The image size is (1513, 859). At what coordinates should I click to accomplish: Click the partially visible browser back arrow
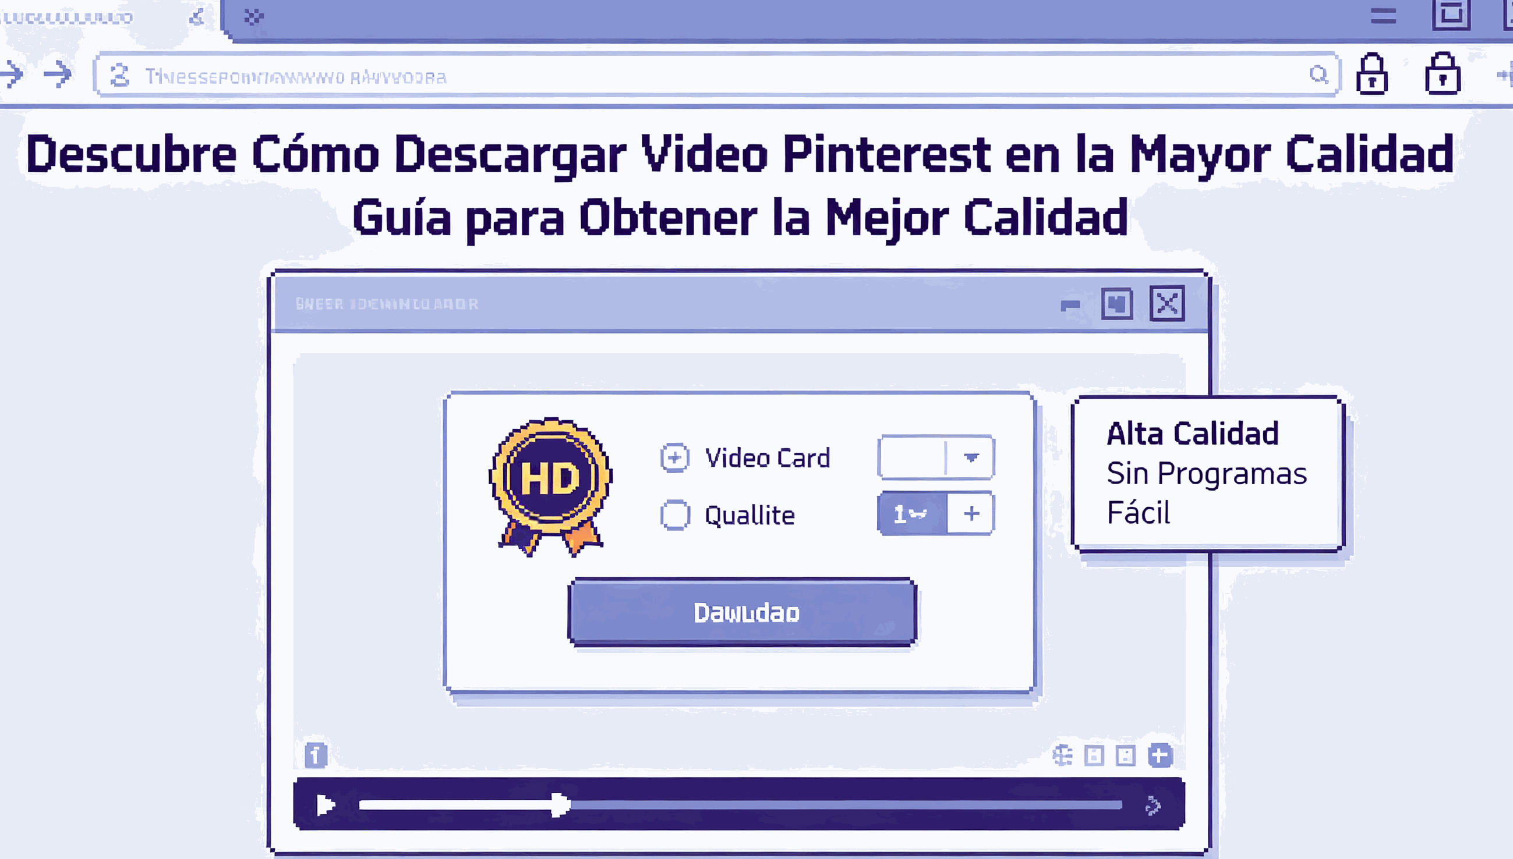tap(11, 74)
